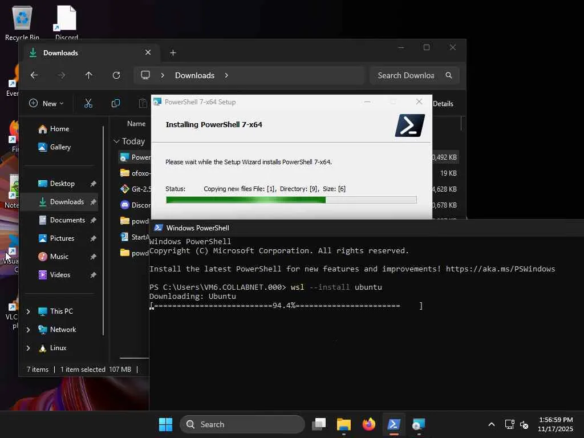
Task: Refresh the Downloads folder
Action: point(116,75)
